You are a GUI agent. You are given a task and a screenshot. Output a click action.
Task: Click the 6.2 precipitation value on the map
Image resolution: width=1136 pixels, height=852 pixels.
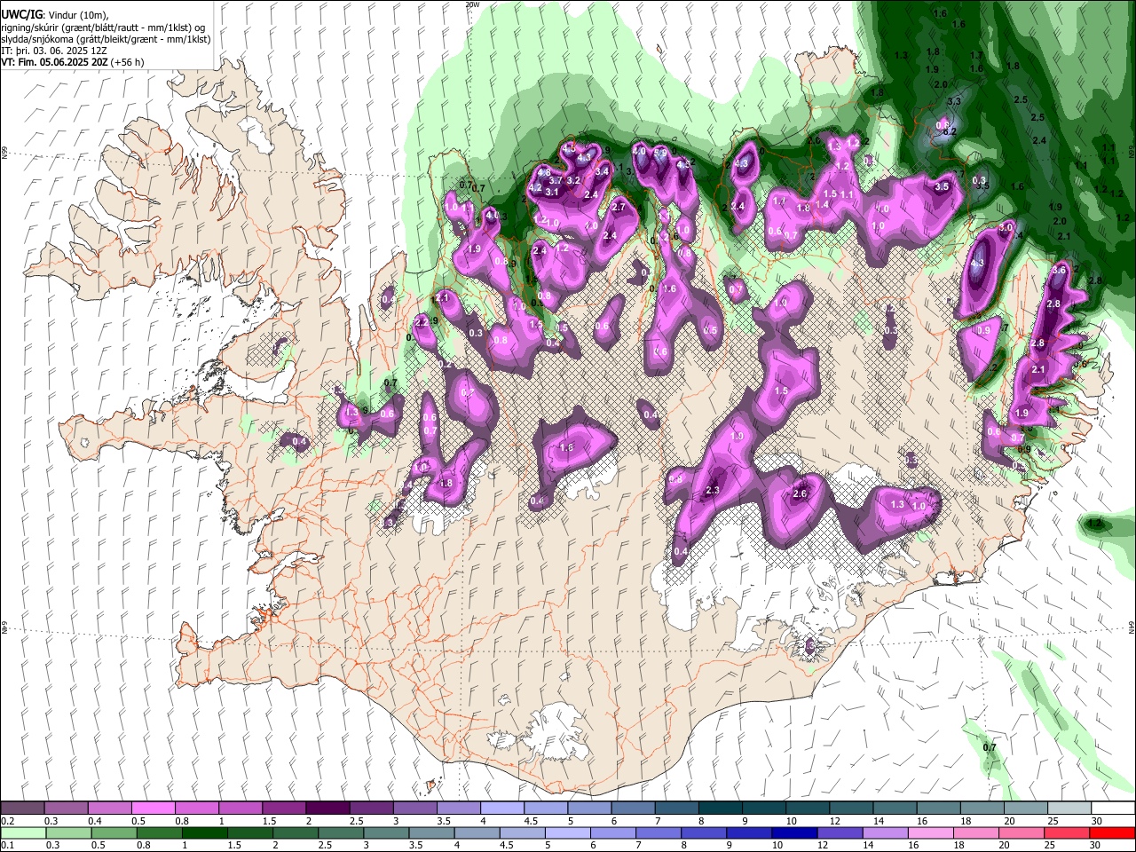[949, 132]
